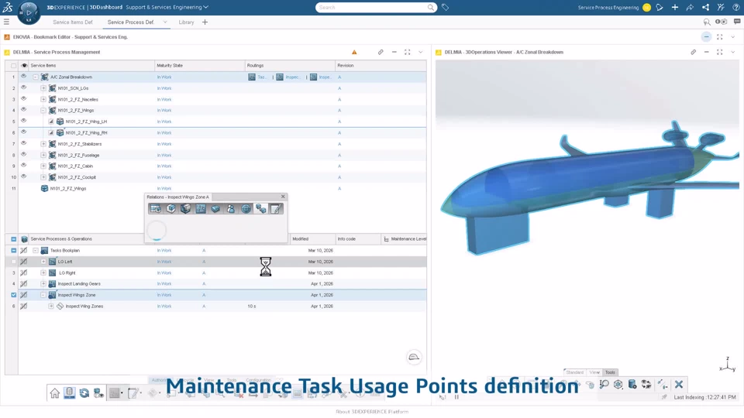Switch to the Service Items Def. tab
Viewport: 744px width, 418px height.
pos(73,22)
